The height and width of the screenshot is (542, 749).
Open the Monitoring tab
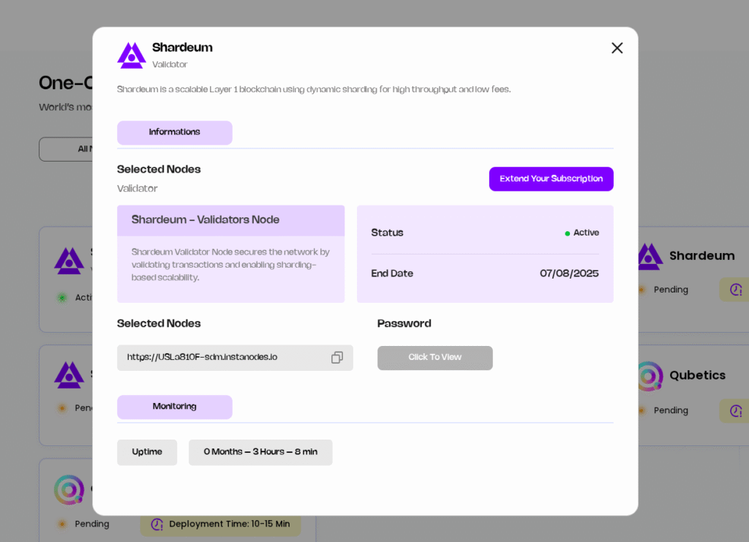click(x=174, y=407)
